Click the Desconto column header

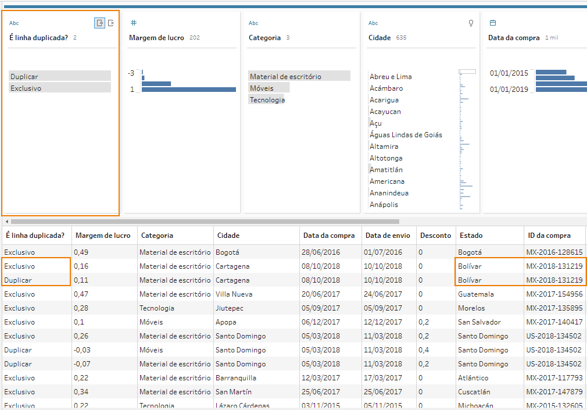point(436,236)
